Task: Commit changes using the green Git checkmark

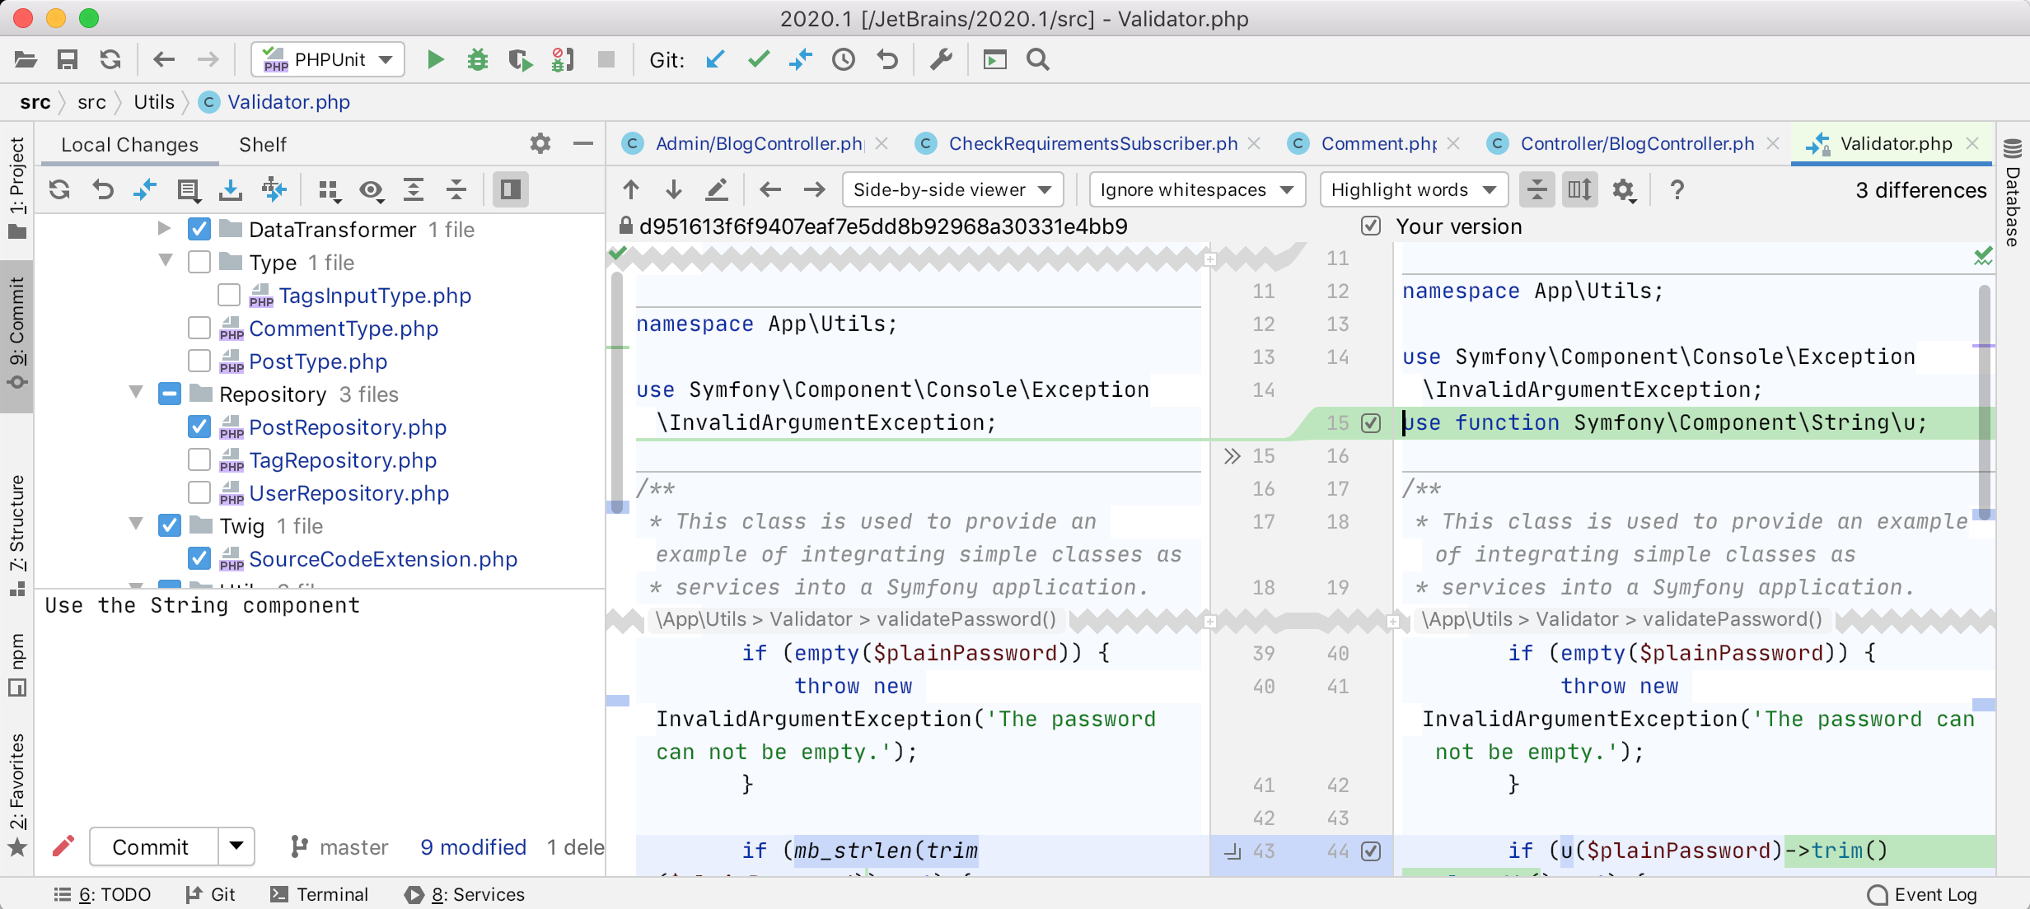Action: [758, 59]
